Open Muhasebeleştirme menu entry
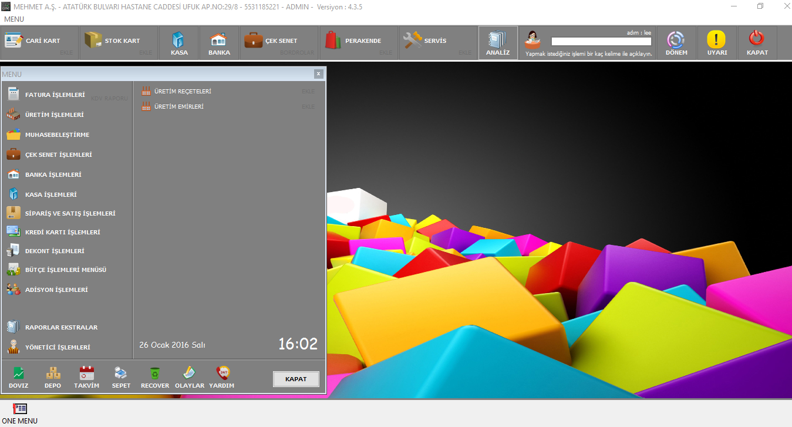 pyautogui.click(x=57, y=135)
